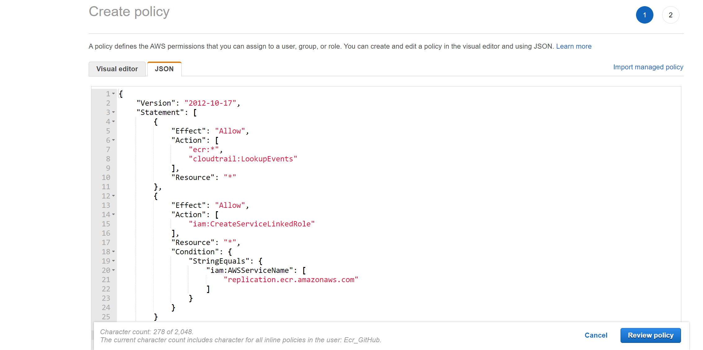The width and height of the screenshot is (703, 350).
Task: Collapse the StringEquals block on line 19
Action: pos(113,261)
